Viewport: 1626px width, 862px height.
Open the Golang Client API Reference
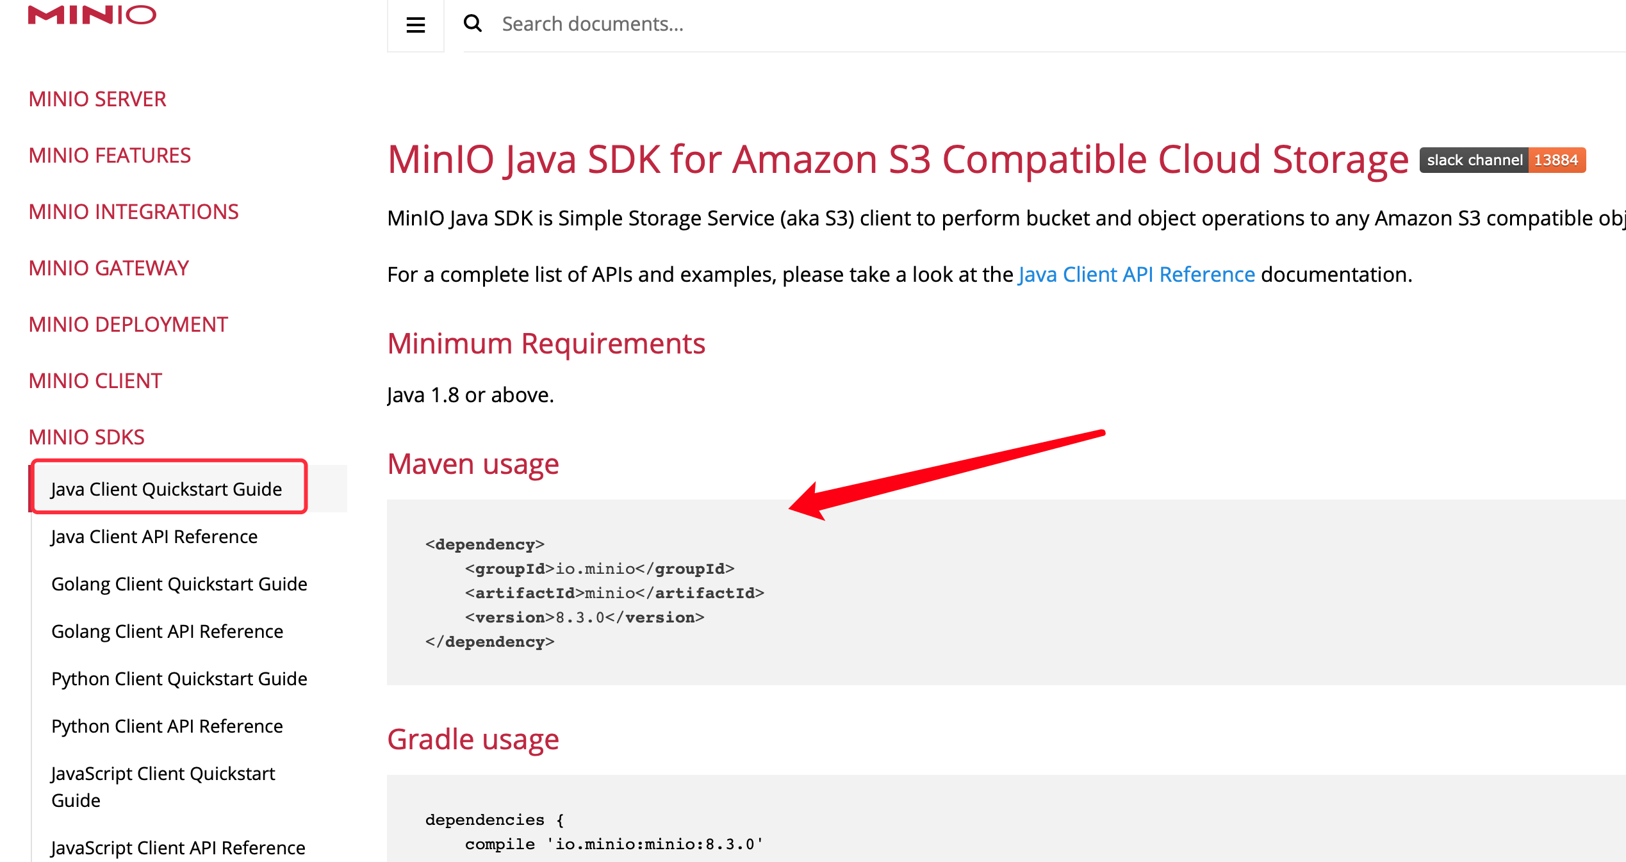167,631
